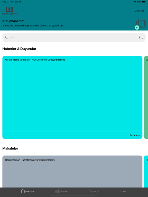Tap the Ara magnifier icon in tab bar
The width and height of the screenshot is (148, 197).
tap(121, 191)
